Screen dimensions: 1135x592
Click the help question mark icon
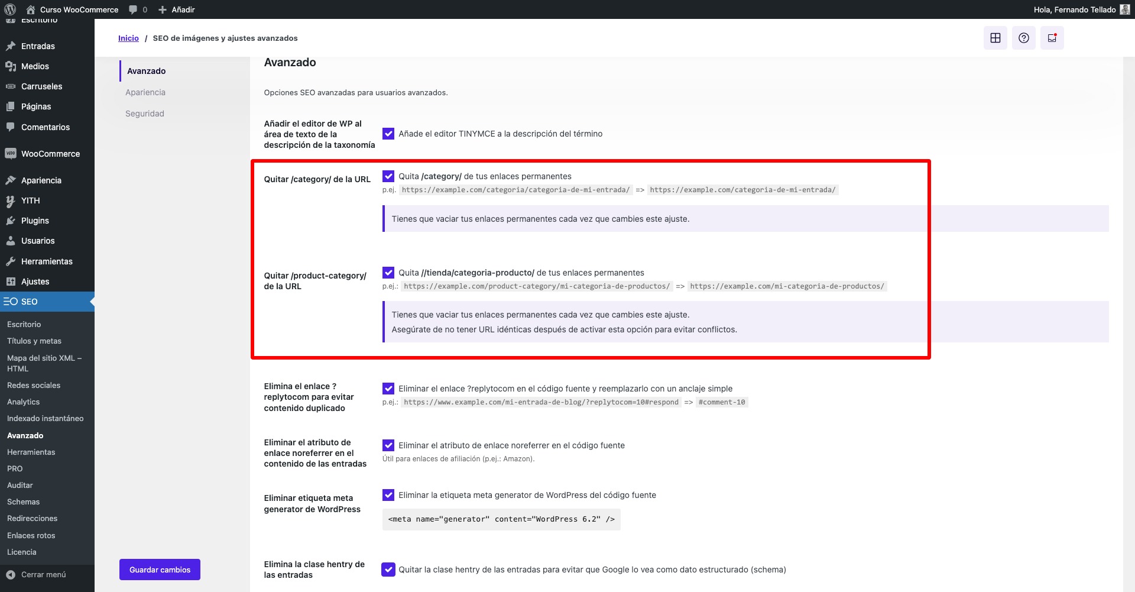[1023, 37]
